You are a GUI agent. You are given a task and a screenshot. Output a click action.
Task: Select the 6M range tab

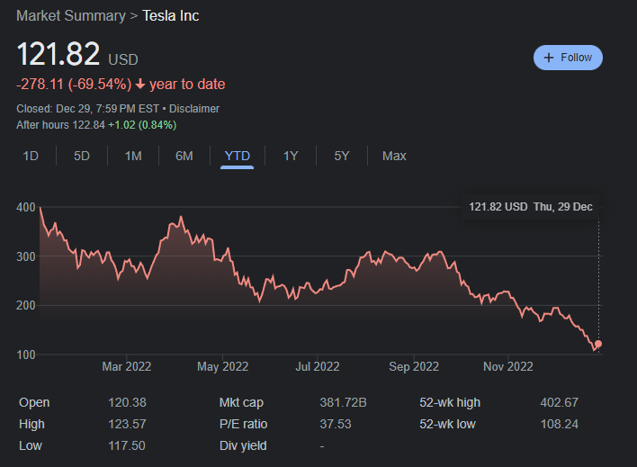184,156
